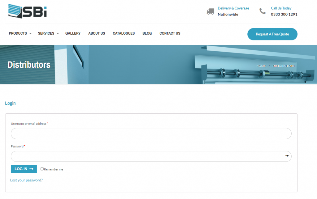The image size is (317, 199).
Task: Click the Distributors breadcrumb
Action: pyautogui.click(x=284, y=66)
